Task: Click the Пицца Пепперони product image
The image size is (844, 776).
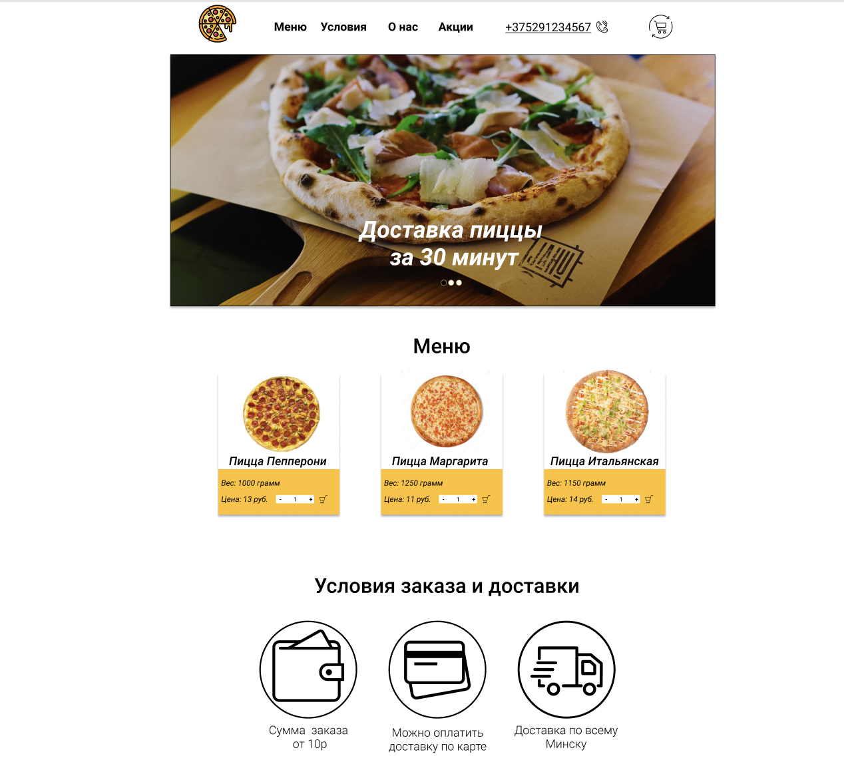Action: pos(282,414)
